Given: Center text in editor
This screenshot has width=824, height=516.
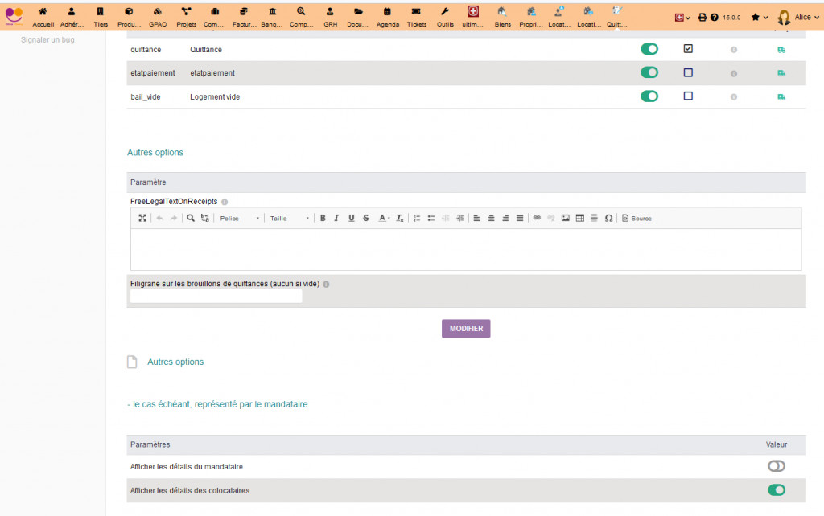Looking at the screenshot, I should point(491,218).
